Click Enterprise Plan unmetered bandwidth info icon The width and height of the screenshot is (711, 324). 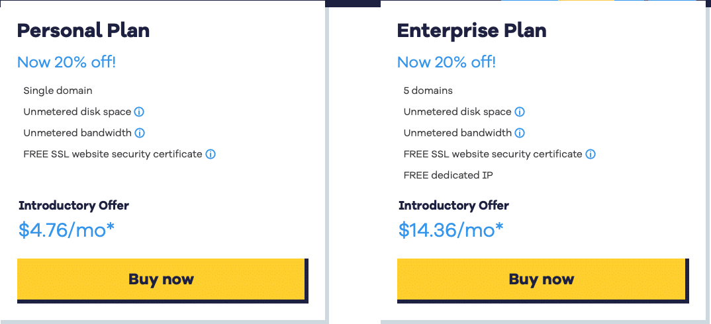click(x=520, y=133)
